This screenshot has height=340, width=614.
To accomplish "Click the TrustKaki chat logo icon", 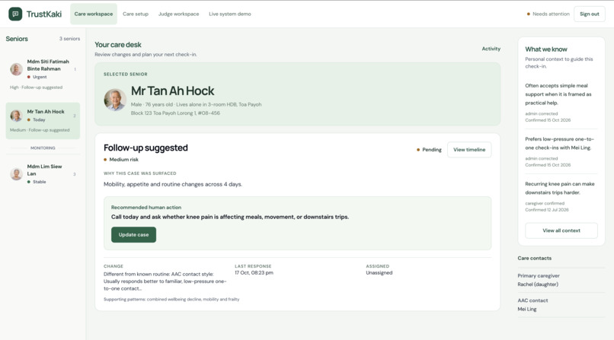I will [15, 14].
